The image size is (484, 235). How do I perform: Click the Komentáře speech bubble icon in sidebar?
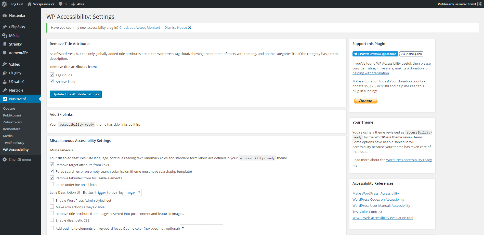(5, 53)
